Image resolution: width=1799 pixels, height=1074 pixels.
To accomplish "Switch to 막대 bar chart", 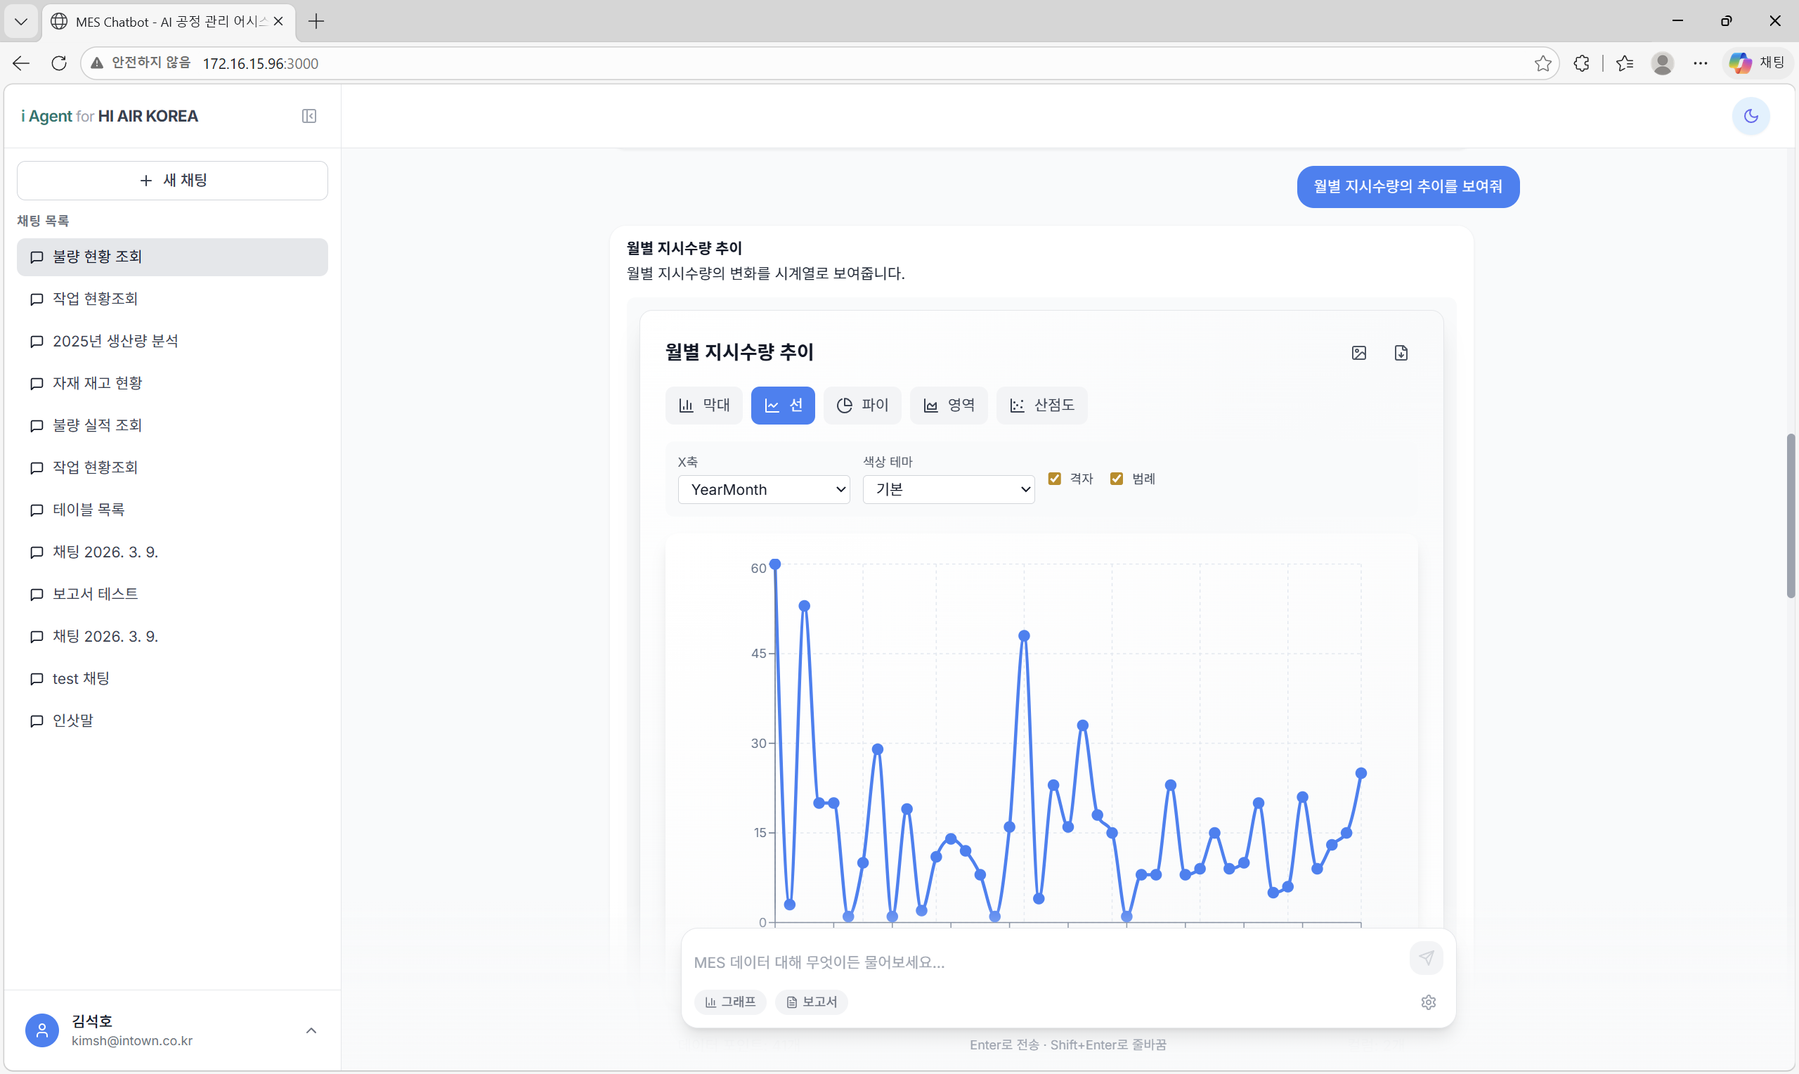I will [703, 406].
